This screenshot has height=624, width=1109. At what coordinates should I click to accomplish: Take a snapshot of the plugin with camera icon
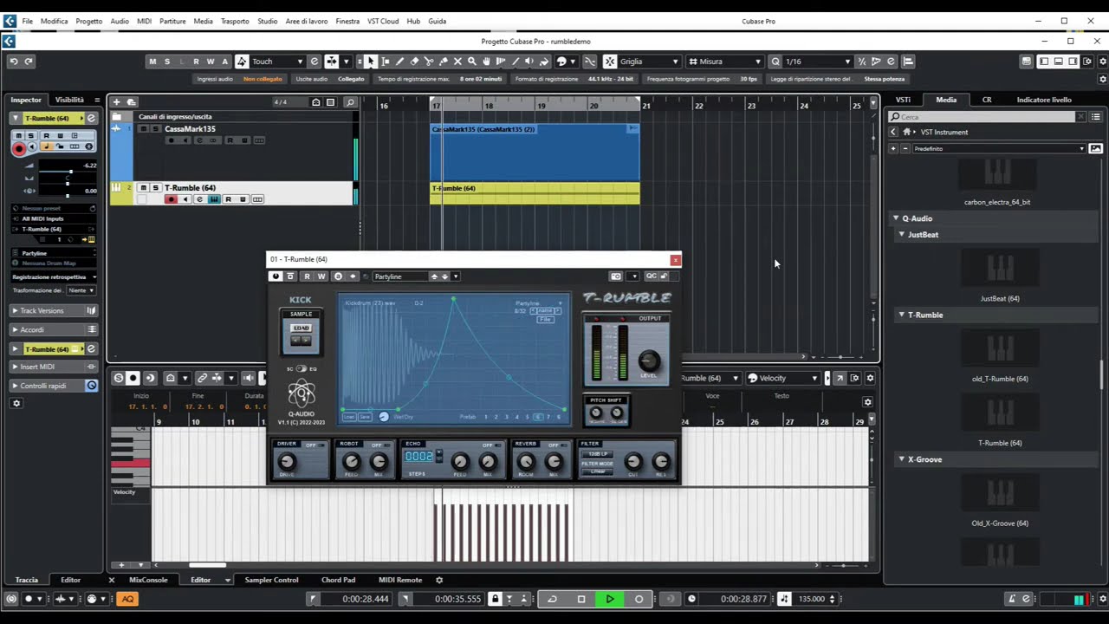tap(616, 276)
